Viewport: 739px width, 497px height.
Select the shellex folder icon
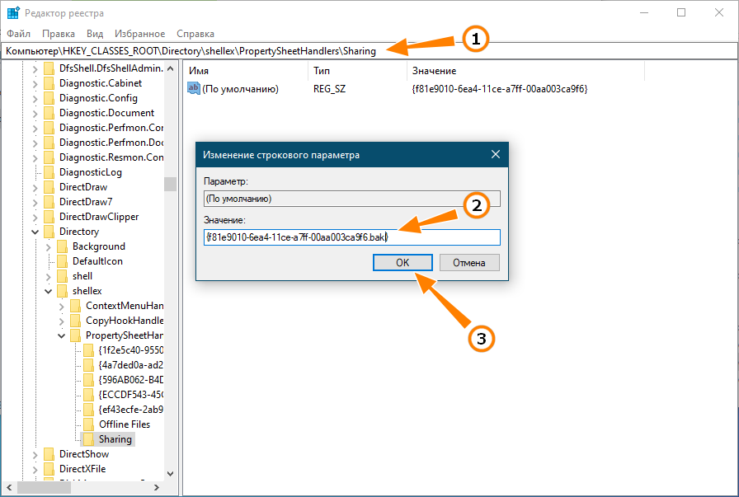pos(62,291)
